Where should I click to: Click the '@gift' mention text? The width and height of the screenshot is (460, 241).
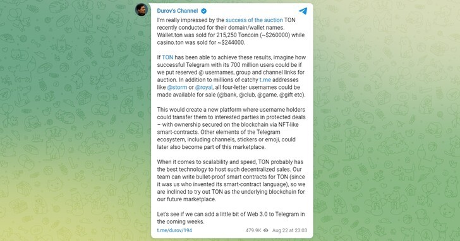click(286, 95)
